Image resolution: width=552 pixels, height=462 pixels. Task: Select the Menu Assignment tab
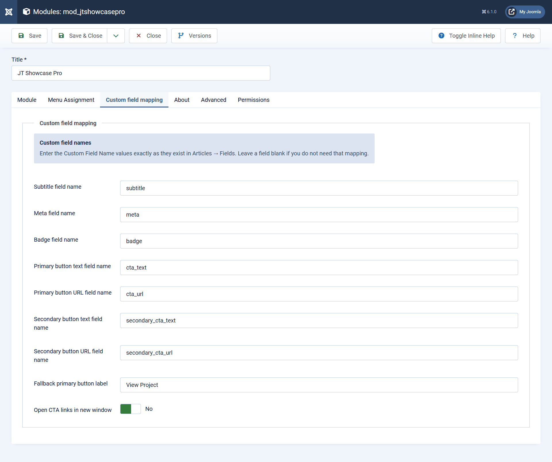[x=71, y=100]
